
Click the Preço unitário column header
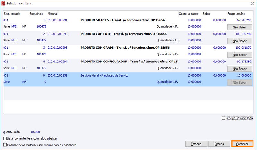point(239,14)
